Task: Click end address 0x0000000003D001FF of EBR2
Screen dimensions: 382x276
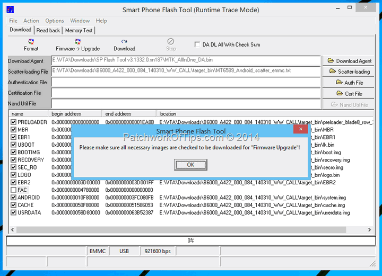Action: click(129, 182)
